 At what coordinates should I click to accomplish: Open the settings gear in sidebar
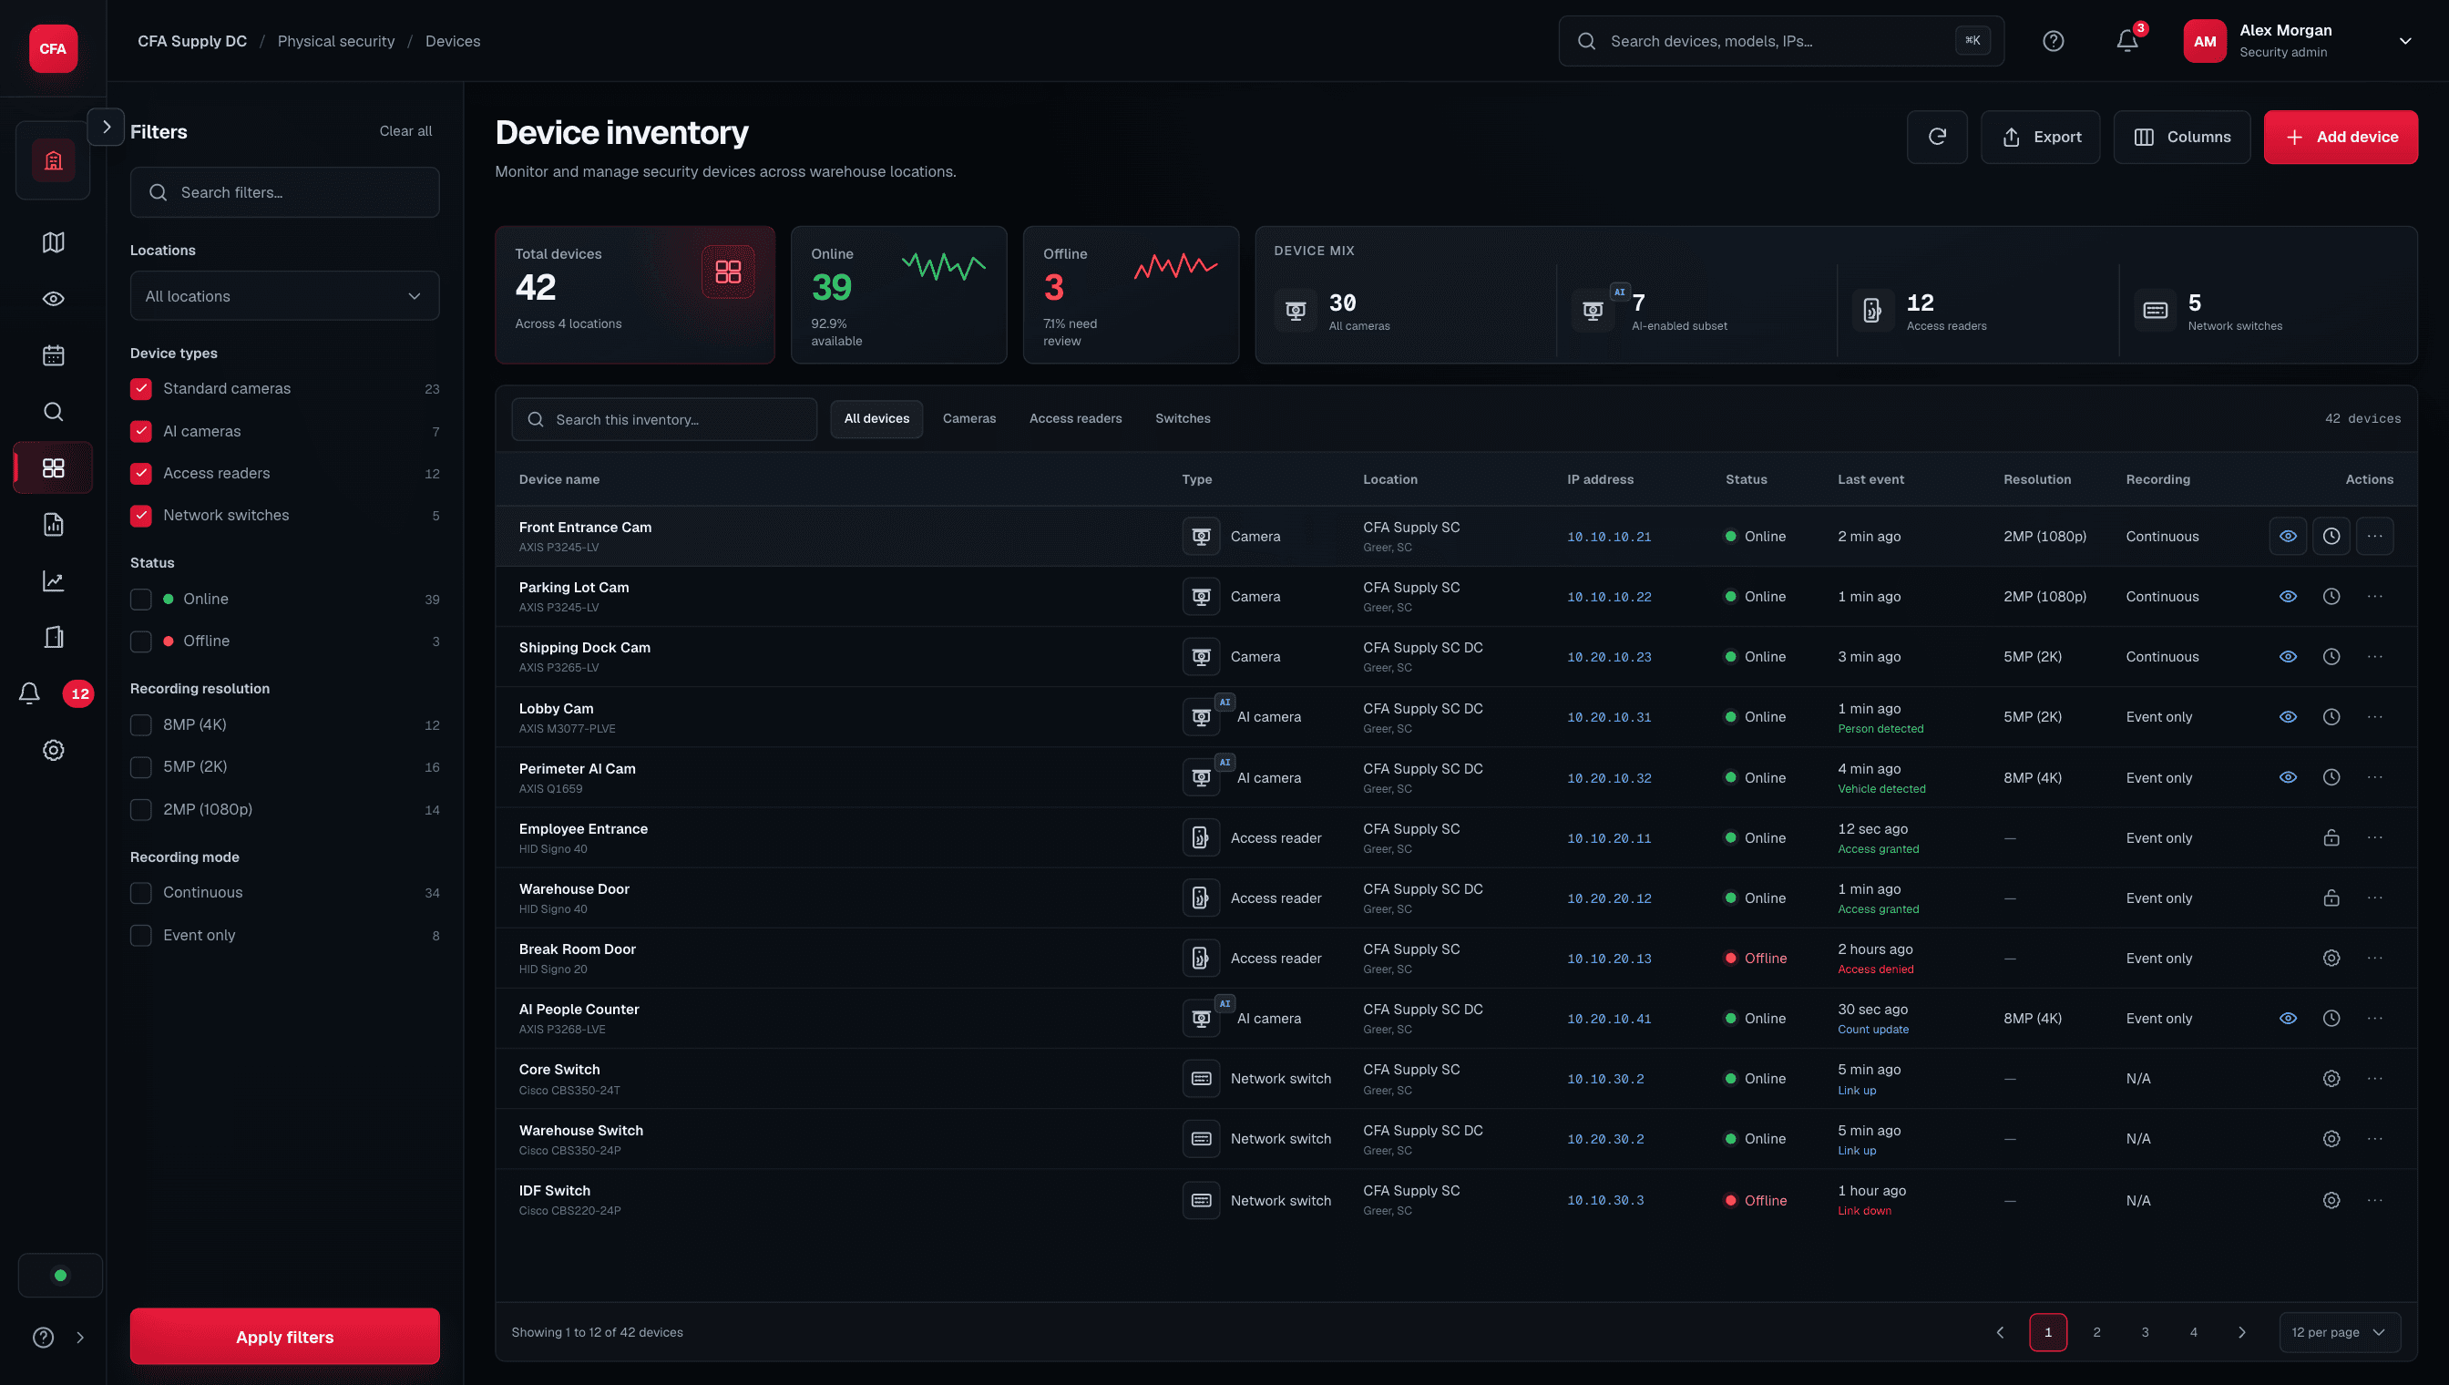[53, 751]
